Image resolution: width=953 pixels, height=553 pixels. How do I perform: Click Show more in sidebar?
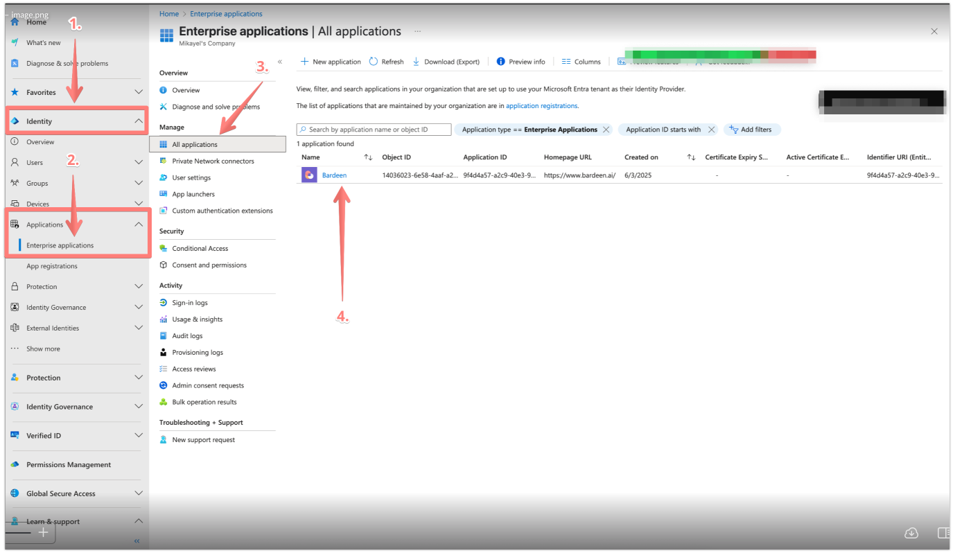pyautogui.click(x=43, y=349)
